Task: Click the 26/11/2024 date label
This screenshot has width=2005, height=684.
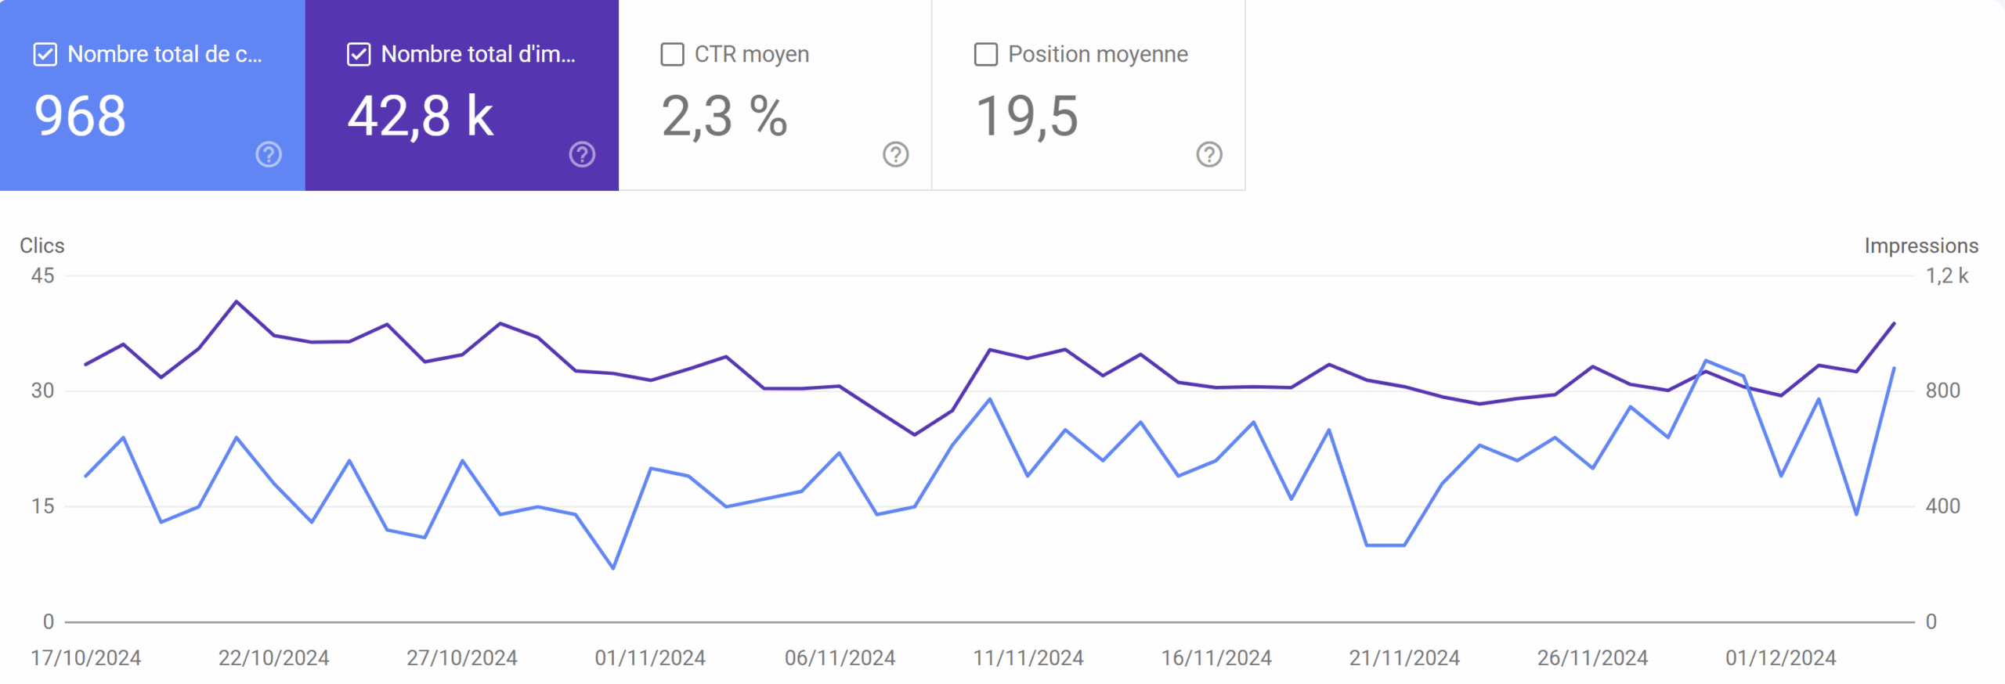Action: 1593,657
